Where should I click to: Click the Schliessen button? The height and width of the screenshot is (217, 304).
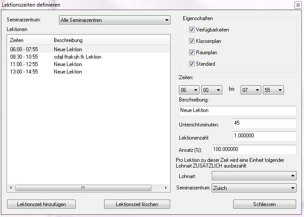265,204
